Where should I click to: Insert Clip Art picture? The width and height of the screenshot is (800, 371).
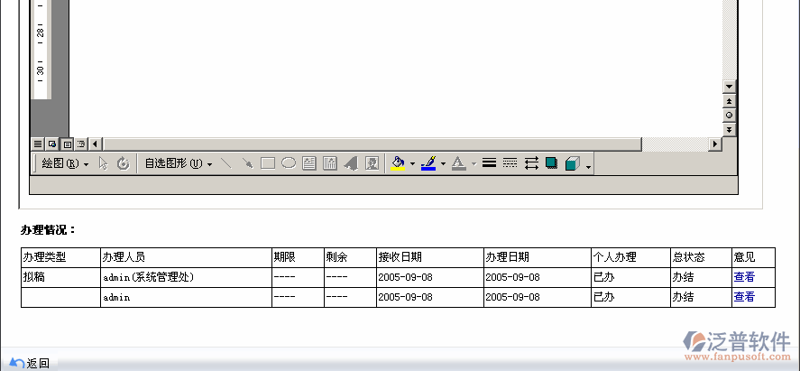point(372,163)
